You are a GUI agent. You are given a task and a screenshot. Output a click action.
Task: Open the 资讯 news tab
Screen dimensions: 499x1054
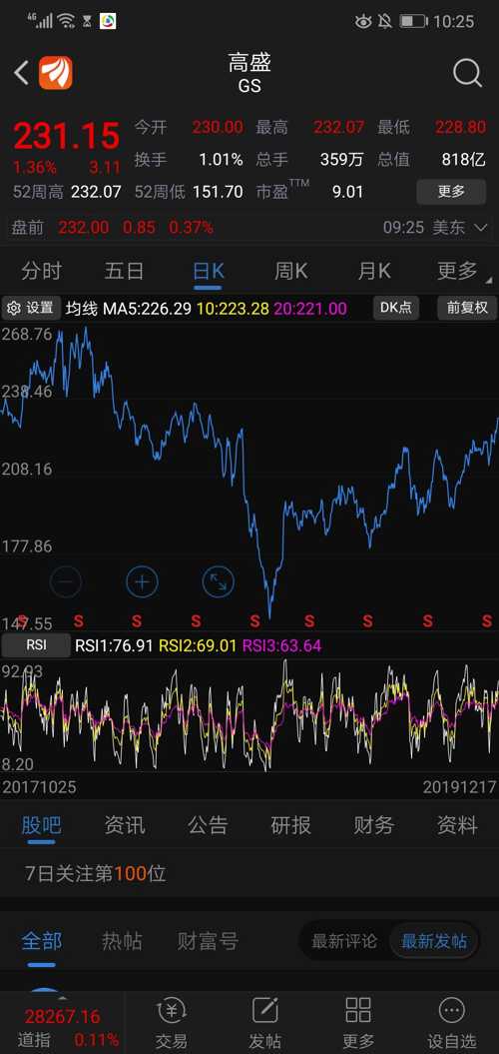[x=124, y=825]
